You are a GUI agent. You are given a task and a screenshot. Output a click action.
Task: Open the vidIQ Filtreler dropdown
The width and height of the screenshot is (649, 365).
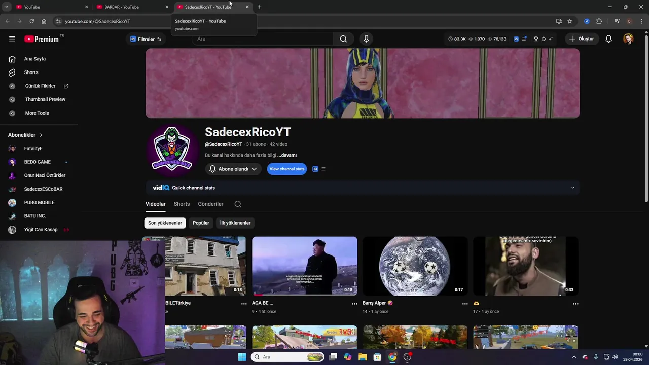[x=146, y=39]
